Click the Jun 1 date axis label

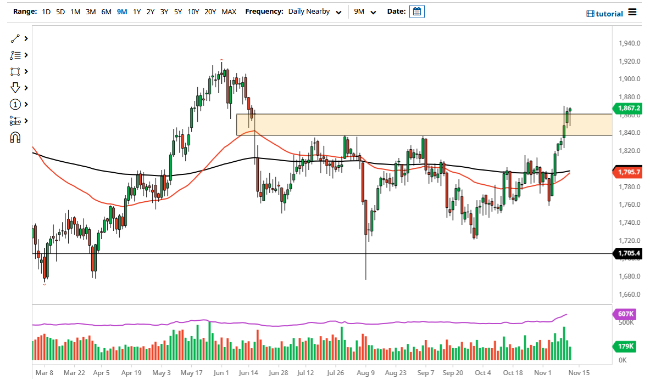[x=221, y=372]
